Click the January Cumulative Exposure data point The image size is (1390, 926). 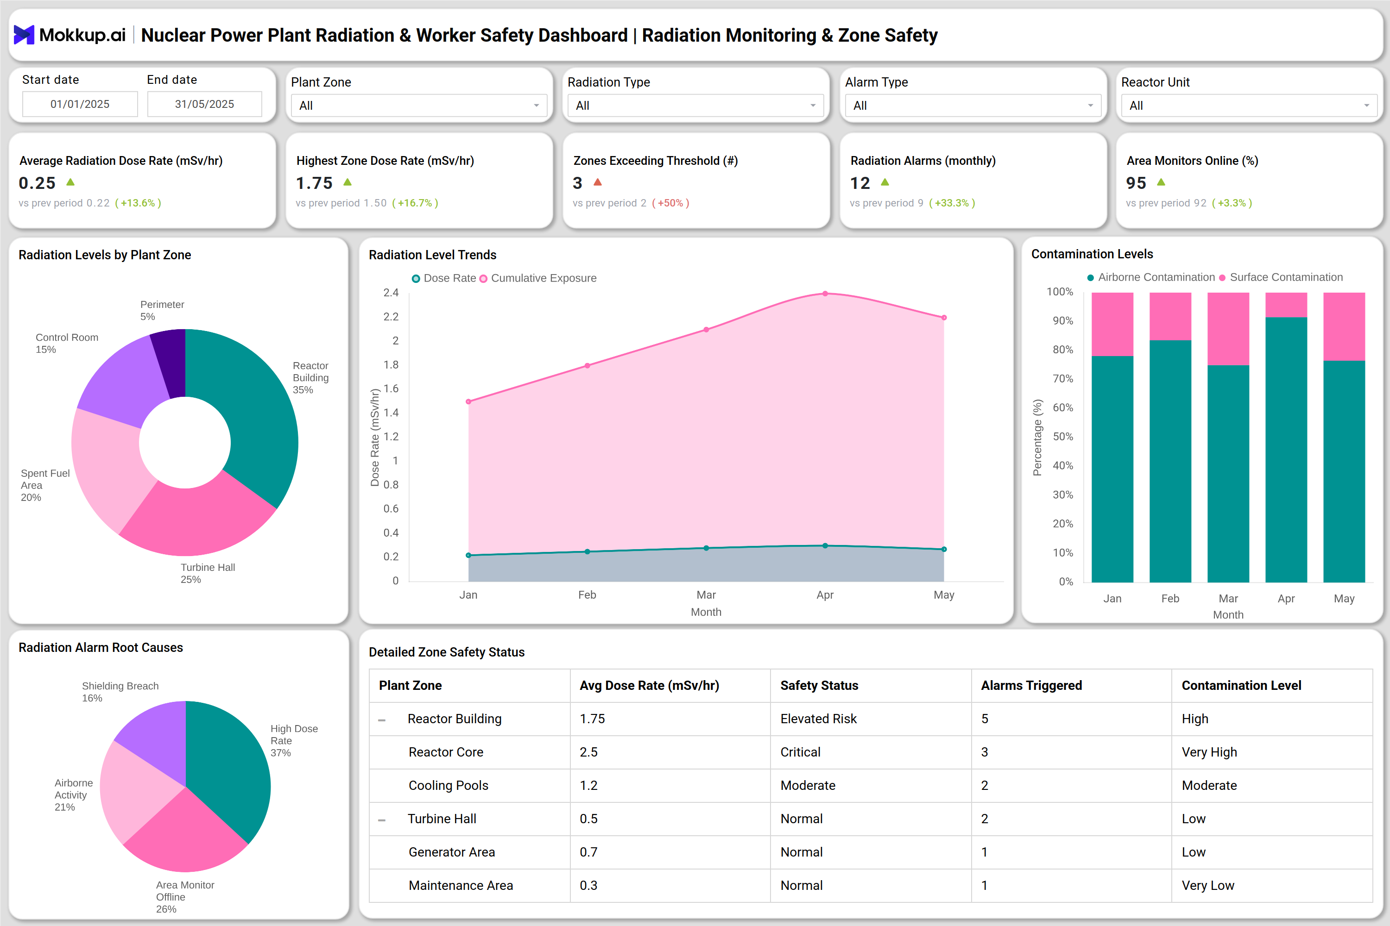coord(468,401)
